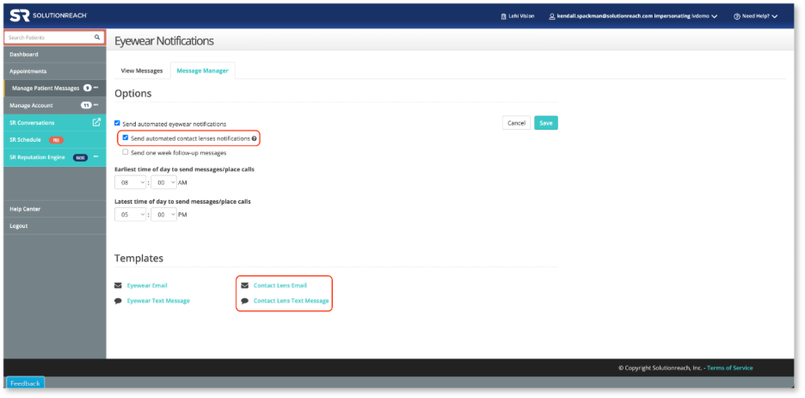Click the help icon beside contact lenses notifications
The image size is (805, 398).
(x=255, y=138)
